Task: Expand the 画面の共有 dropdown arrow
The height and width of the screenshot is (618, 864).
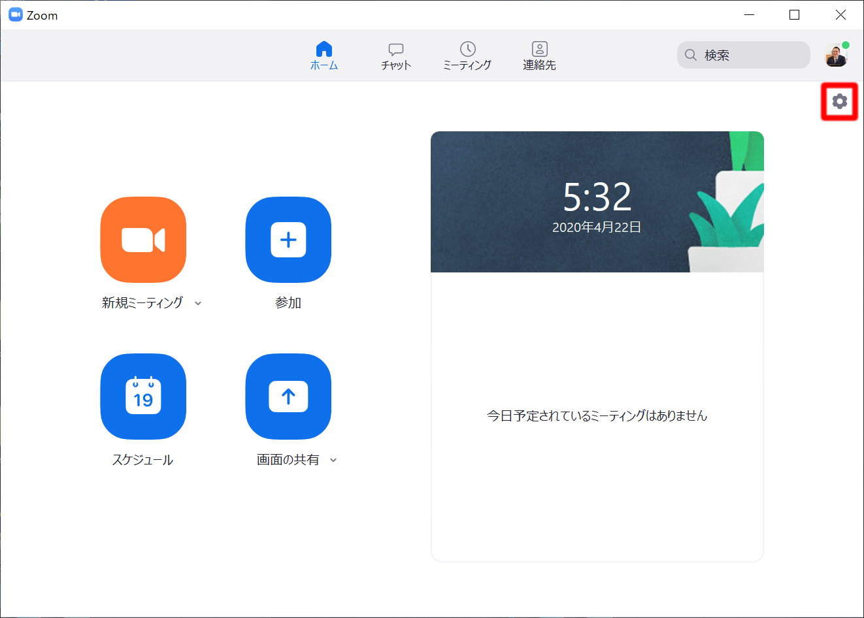Action: [333, 460]
